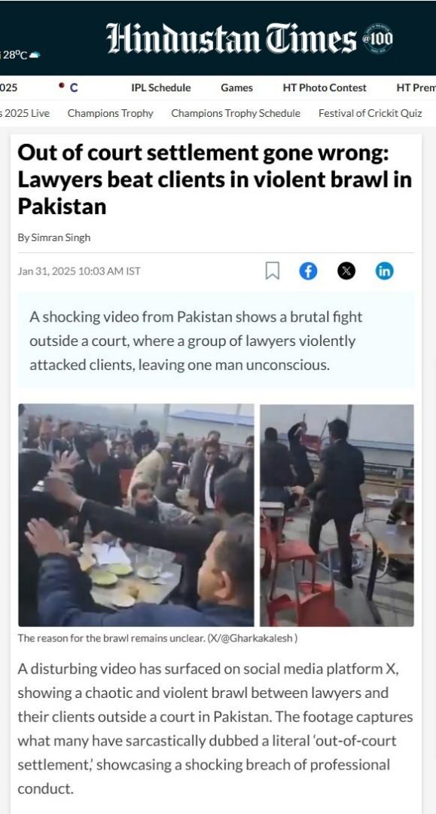436x814 pixels.
Task: Open Champions Trophy Schedule link
Action: (236, 113)
